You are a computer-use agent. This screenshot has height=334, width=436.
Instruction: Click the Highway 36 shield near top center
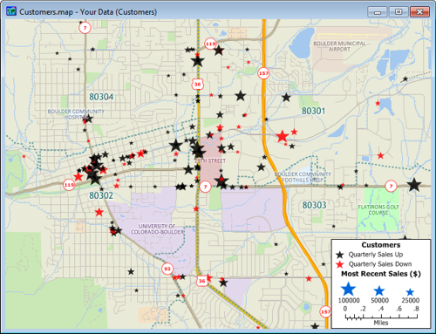tap(197, 85)
